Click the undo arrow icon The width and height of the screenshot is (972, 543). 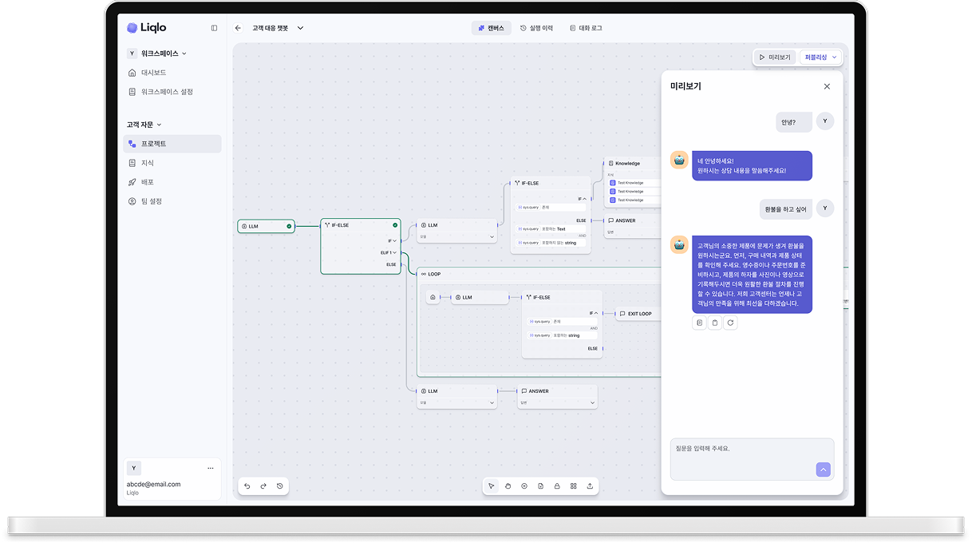click(x=247, y=486)
